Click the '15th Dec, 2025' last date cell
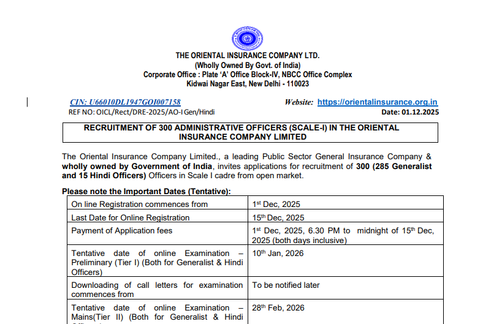The image size is (483, 324). pyautogui.click(x=278, y=217)
